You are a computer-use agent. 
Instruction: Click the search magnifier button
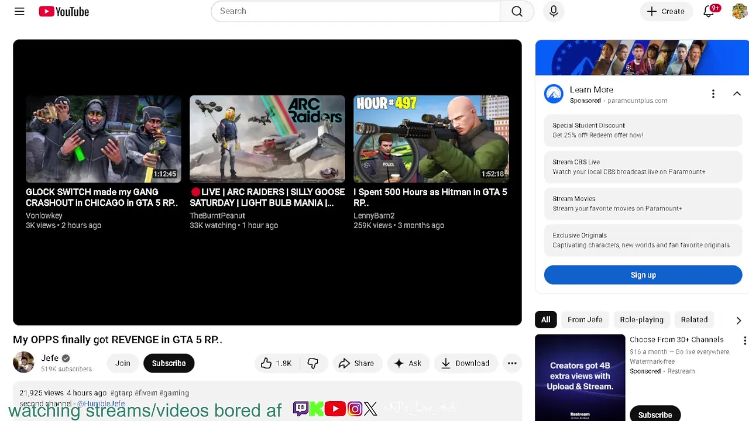pyautogui.click(x=517, y=11)
